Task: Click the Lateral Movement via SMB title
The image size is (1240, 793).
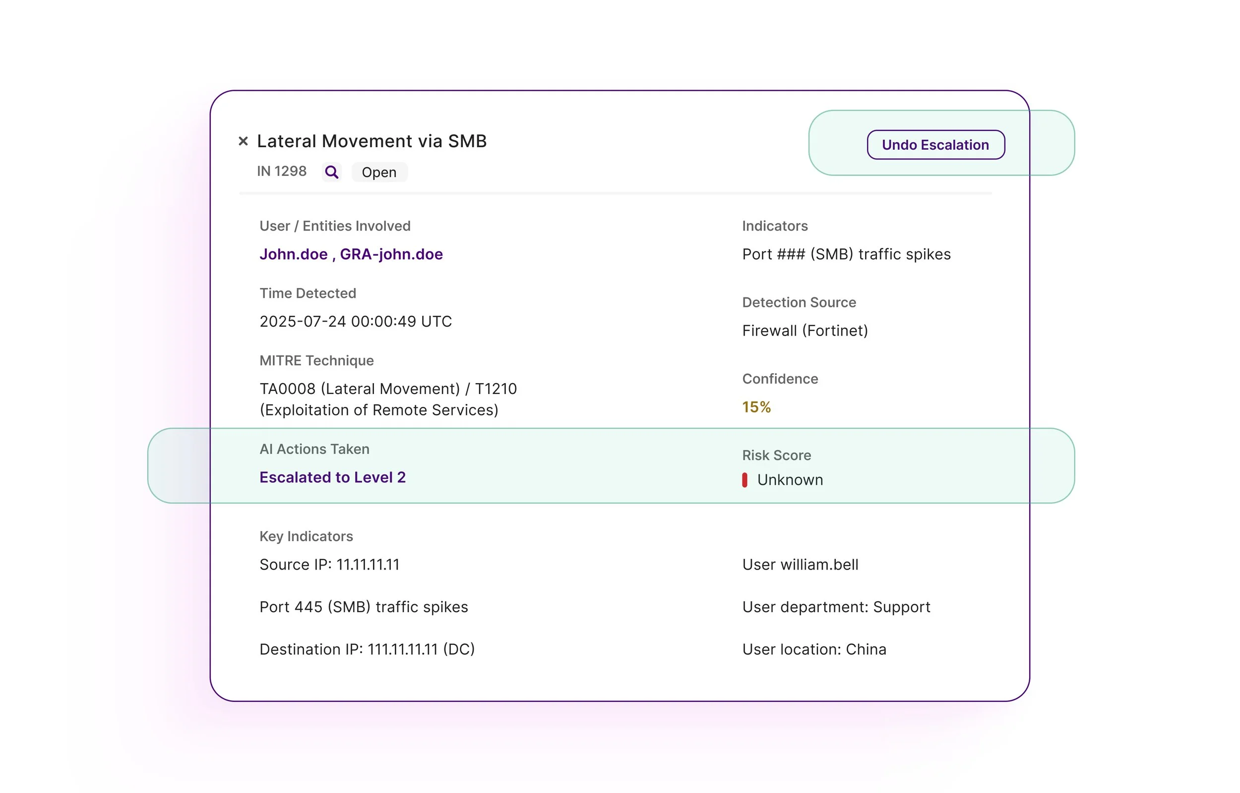Action: 372,141
